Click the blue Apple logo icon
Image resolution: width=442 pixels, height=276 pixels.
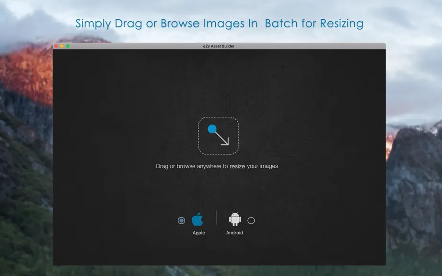198,219
